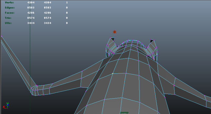Select the red point light locator
This screenshot has width=211, height=114.
(114, 32)
